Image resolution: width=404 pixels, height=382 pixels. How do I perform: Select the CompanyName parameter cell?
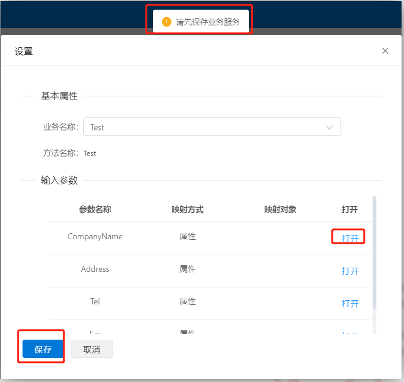pyautogui.click(x=95, y=237)
